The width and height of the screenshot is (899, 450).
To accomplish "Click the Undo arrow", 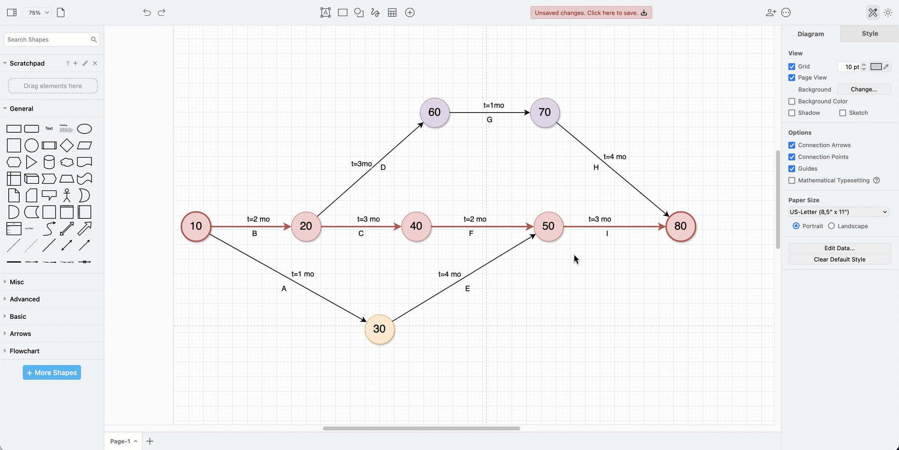I will (146, 12).
